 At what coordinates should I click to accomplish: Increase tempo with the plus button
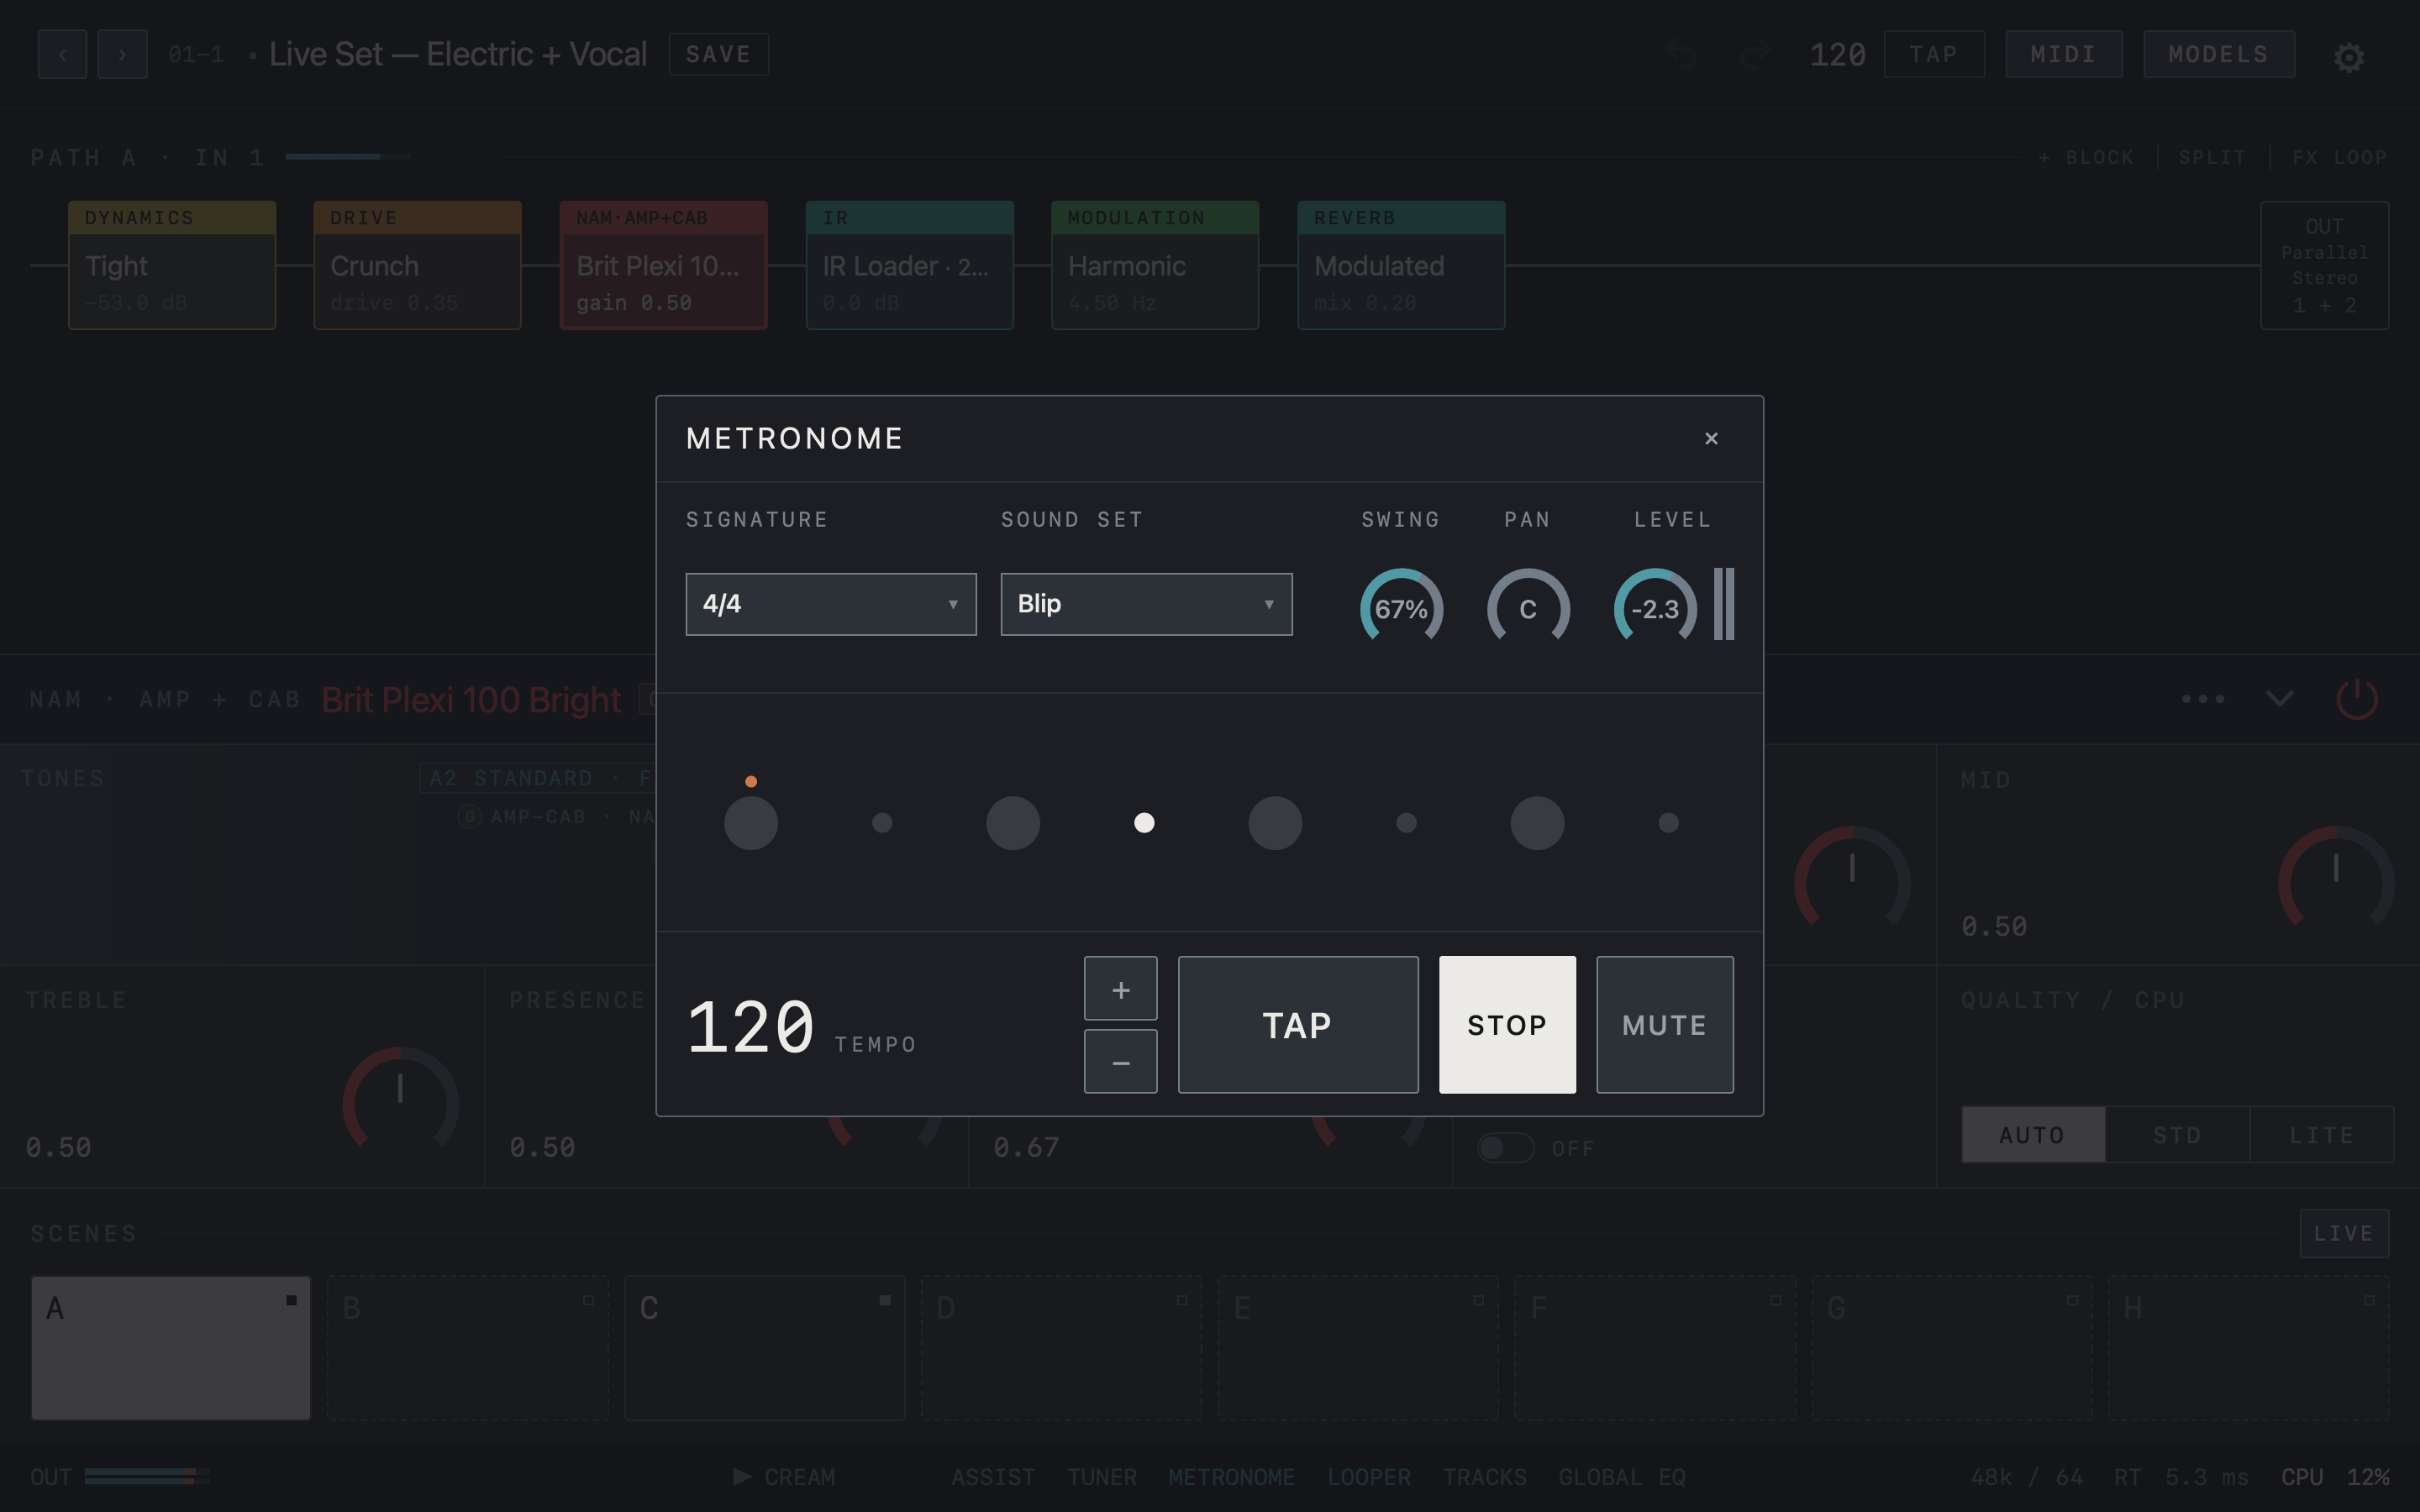(1120, 989)
